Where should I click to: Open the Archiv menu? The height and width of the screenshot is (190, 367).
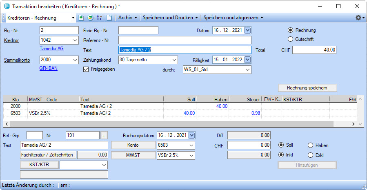tap(127, 18)
